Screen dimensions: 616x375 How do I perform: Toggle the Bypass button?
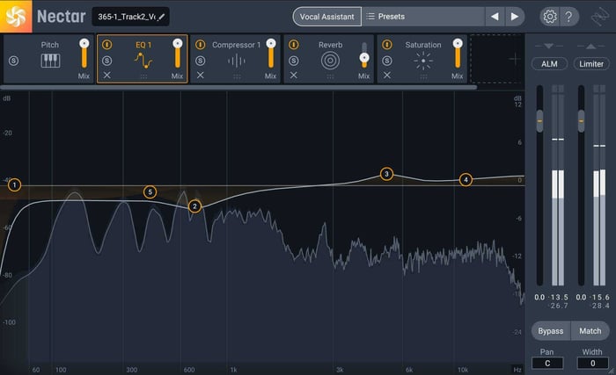coord(550,331)
